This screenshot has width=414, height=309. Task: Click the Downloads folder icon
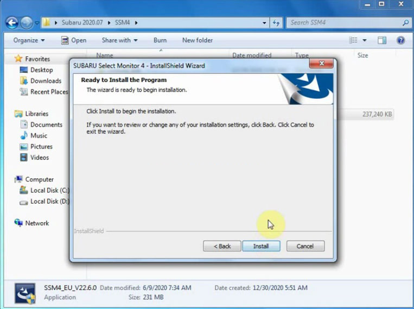(24, 80)
